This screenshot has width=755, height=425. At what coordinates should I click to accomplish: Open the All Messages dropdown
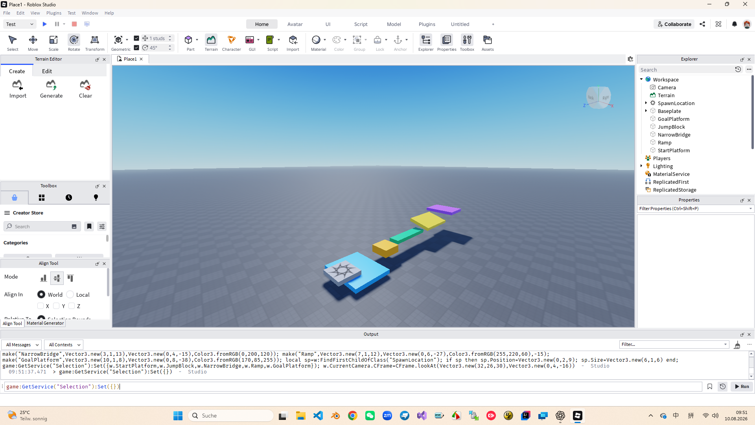(x=22, y=345)
